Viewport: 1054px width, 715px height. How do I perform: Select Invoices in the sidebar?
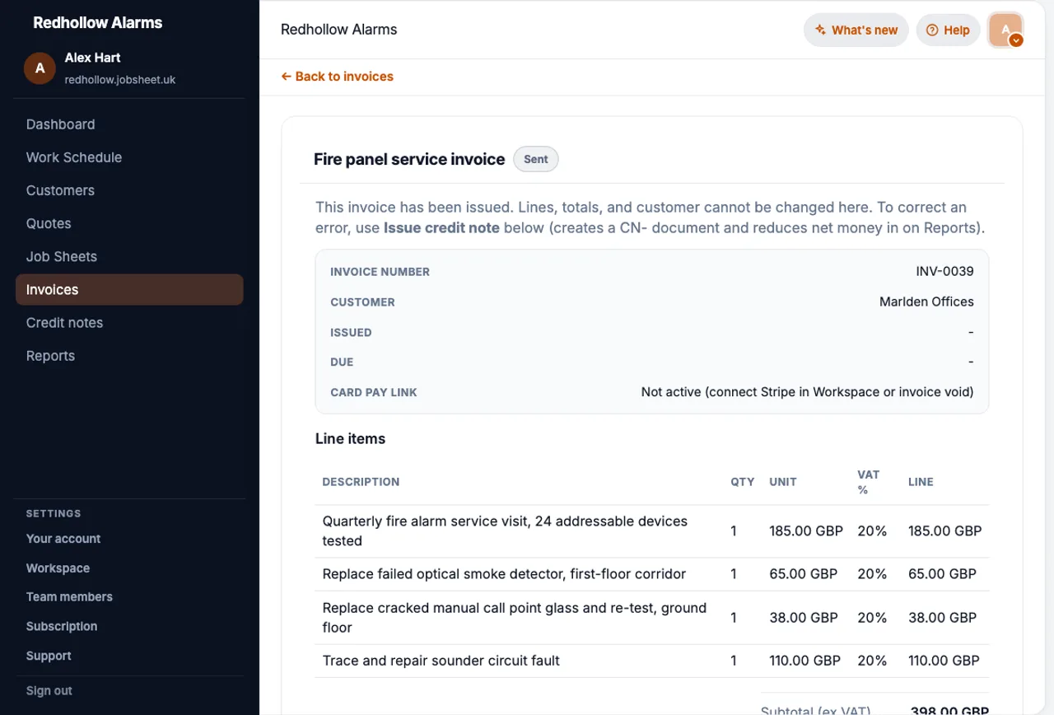129,289
